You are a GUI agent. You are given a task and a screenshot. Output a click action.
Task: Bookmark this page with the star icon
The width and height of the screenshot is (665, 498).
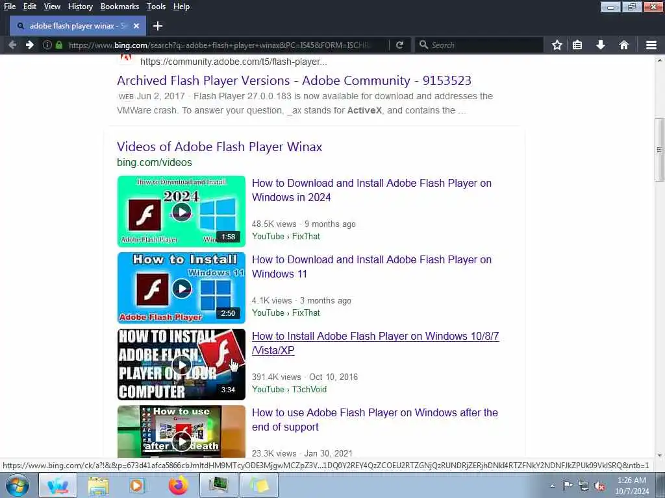coord(557,45)
